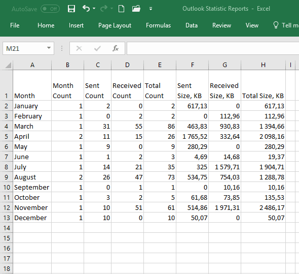Select the row 12 header for November

click(7, 207)
